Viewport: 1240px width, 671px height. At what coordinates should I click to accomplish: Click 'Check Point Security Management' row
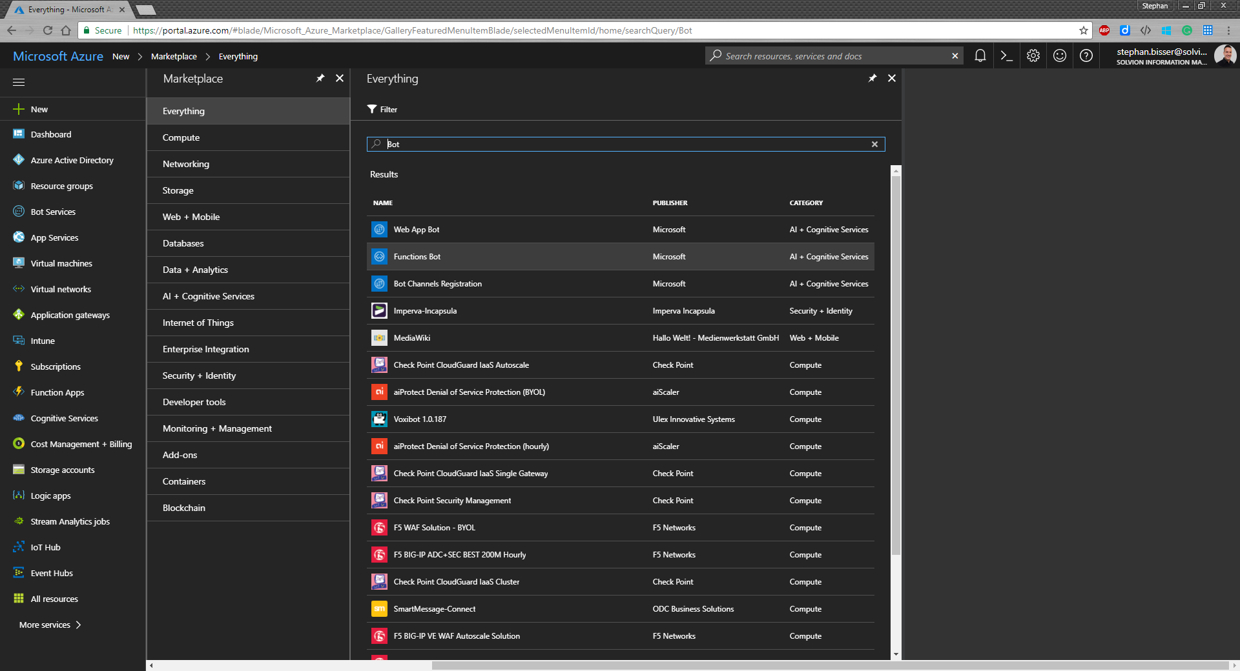tap(620, 501)
